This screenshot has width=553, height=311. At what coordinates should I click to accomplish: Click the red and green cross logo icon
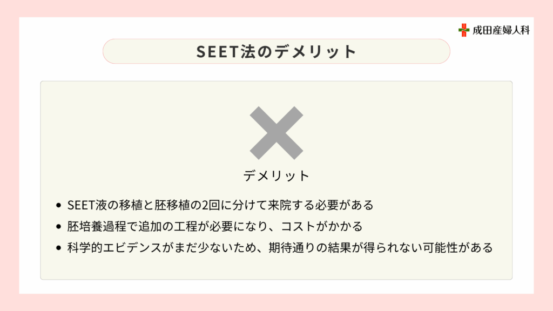464,30
